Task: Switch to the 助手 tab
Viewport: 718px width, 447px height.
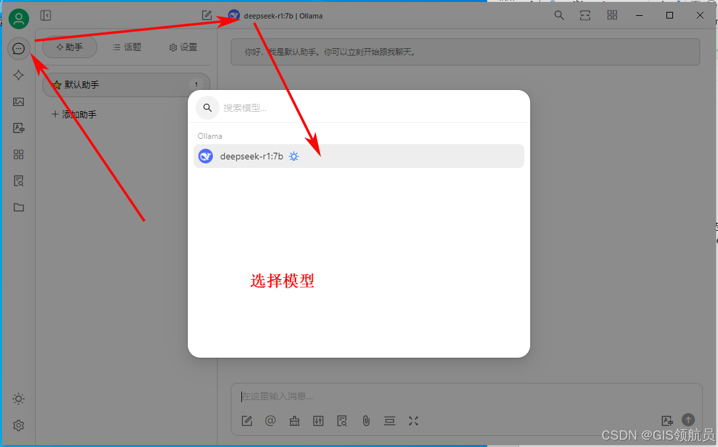Action: pos(69,47)
